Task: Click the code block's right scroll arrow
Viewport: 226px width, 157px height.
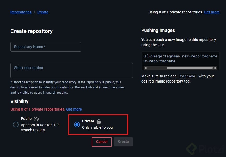Action: [x=215, y=68]
